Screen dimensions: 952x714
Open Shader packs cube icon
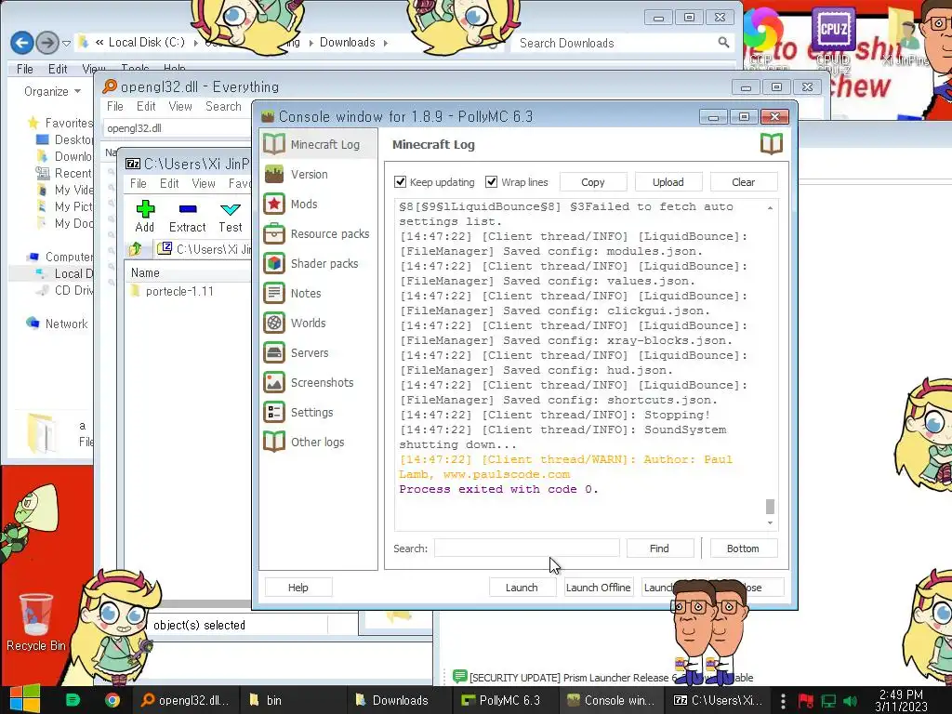274,263
